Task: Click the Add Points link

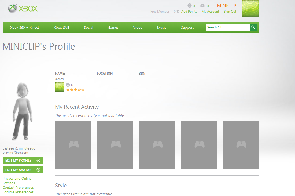Action: 189,12
